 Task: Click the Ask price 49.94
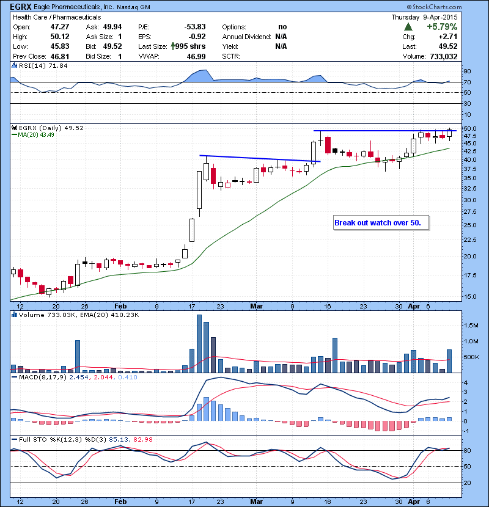(x=112, y=26)
